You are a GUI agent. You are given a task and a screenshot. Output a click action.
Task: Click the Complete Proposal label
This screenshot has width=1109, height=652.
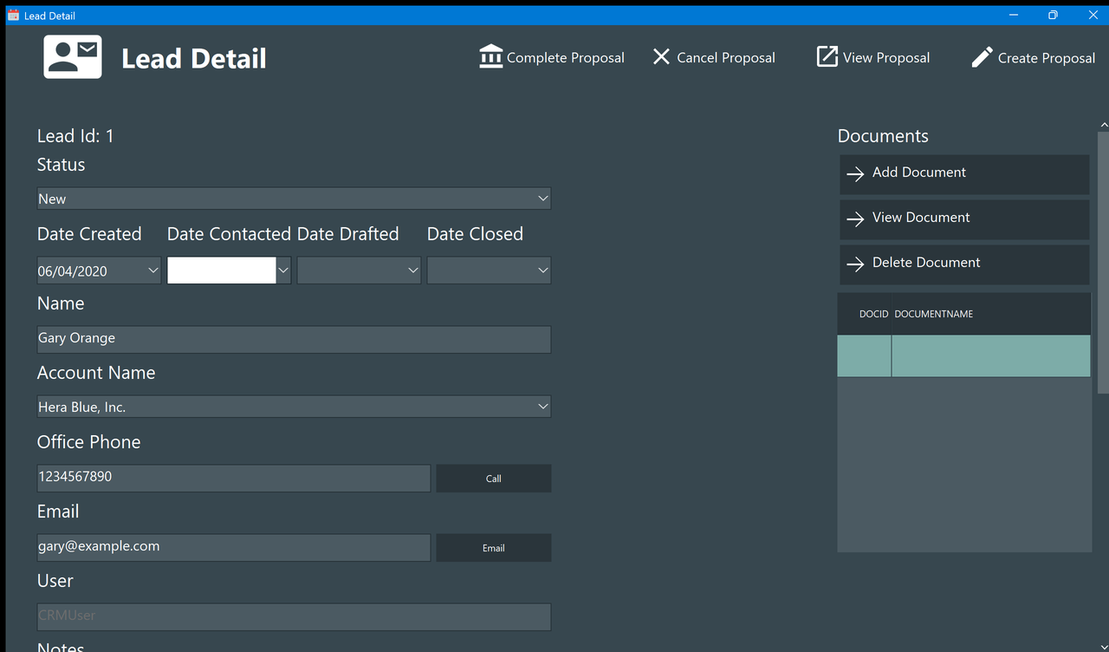pyautogui.click(x=566, y=57)
